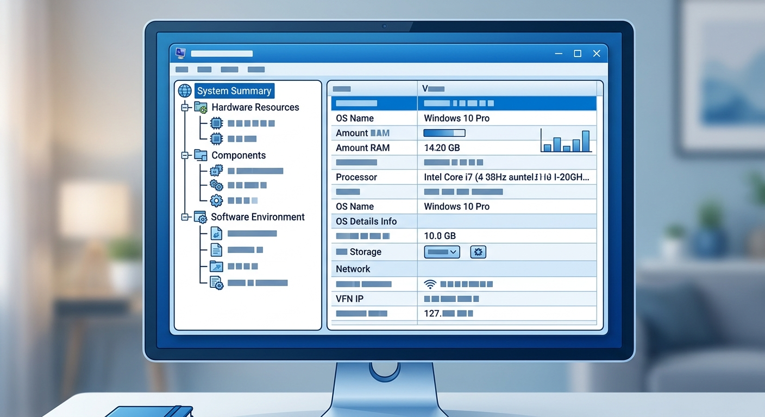Select the Components tree item
Viewport: 765px width, 417px height.
[x=239, y=155]
